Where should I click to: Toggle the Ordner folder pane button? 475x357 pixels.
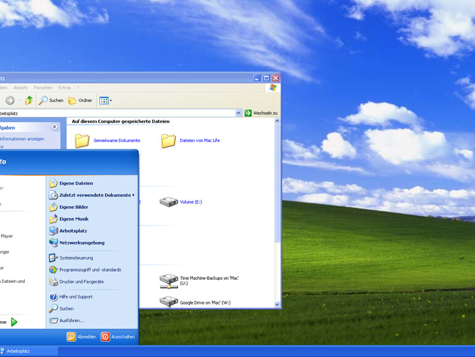(x=80, y=101)
